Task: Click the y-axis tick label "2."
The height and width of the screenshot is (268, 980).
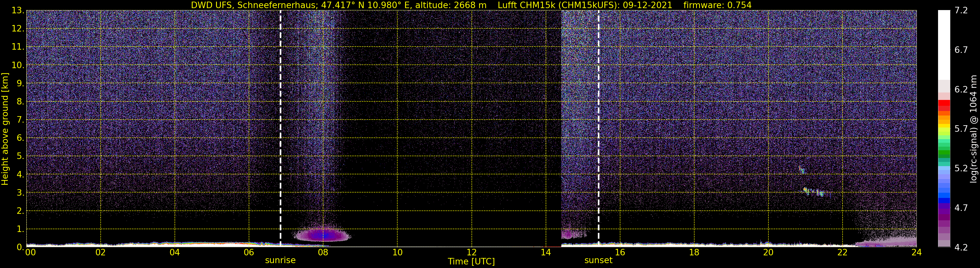Action: (20, 211)
